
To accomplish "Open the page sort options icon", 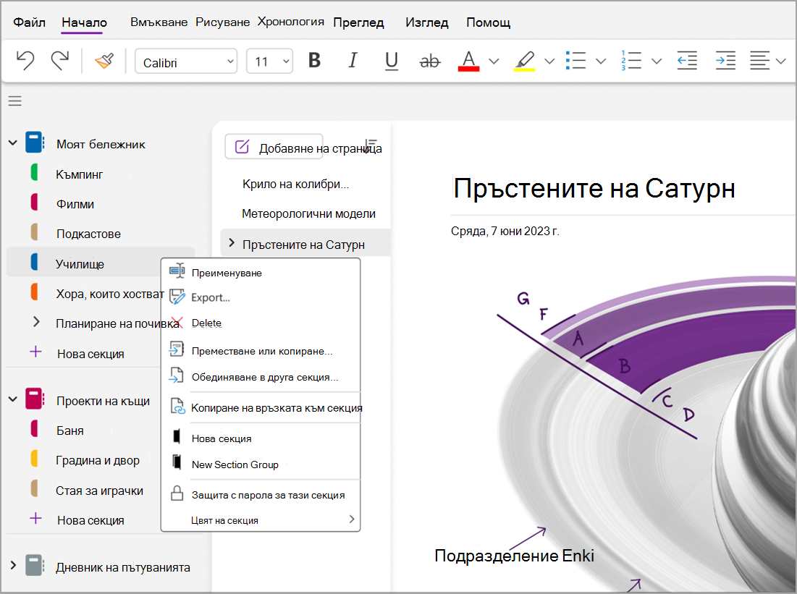I will [371, 146].
